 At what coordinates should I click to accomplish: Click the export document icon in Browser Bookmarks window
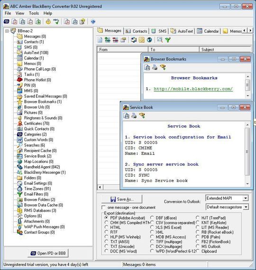coord(147,67)
